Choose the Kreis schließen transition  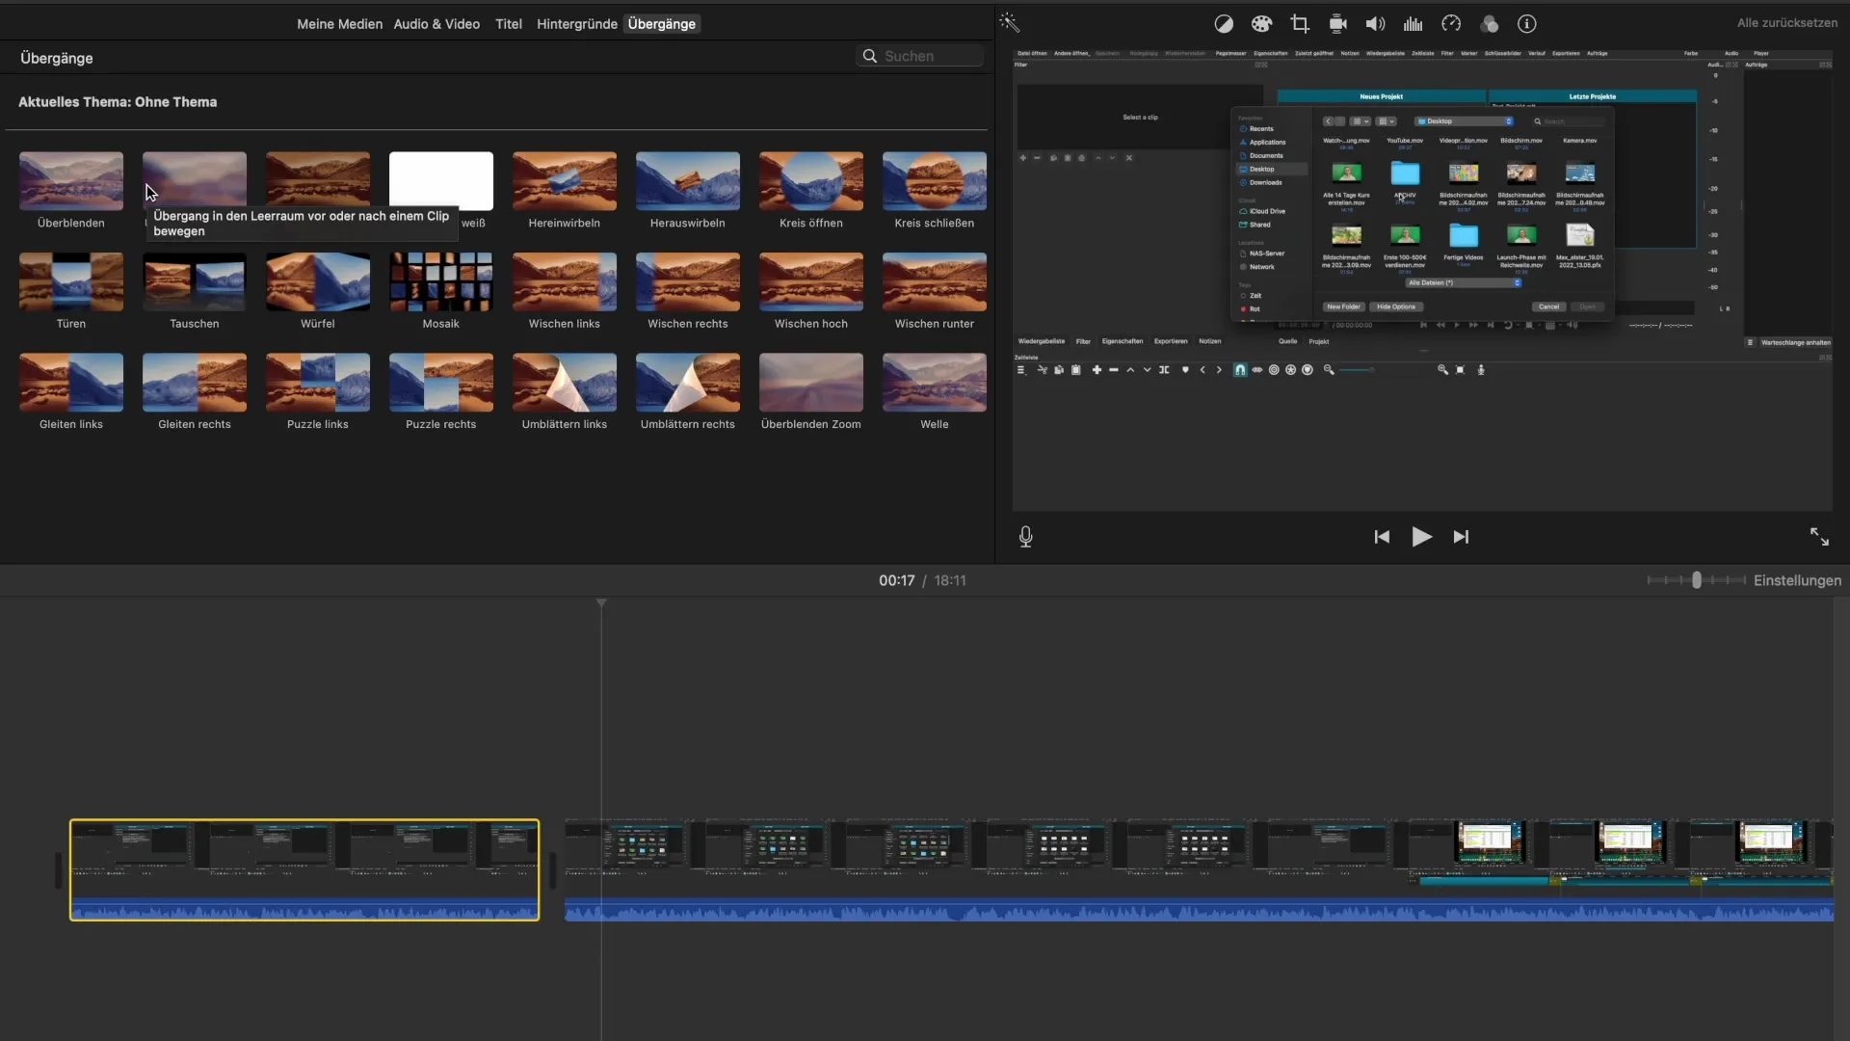coord(935,180)
